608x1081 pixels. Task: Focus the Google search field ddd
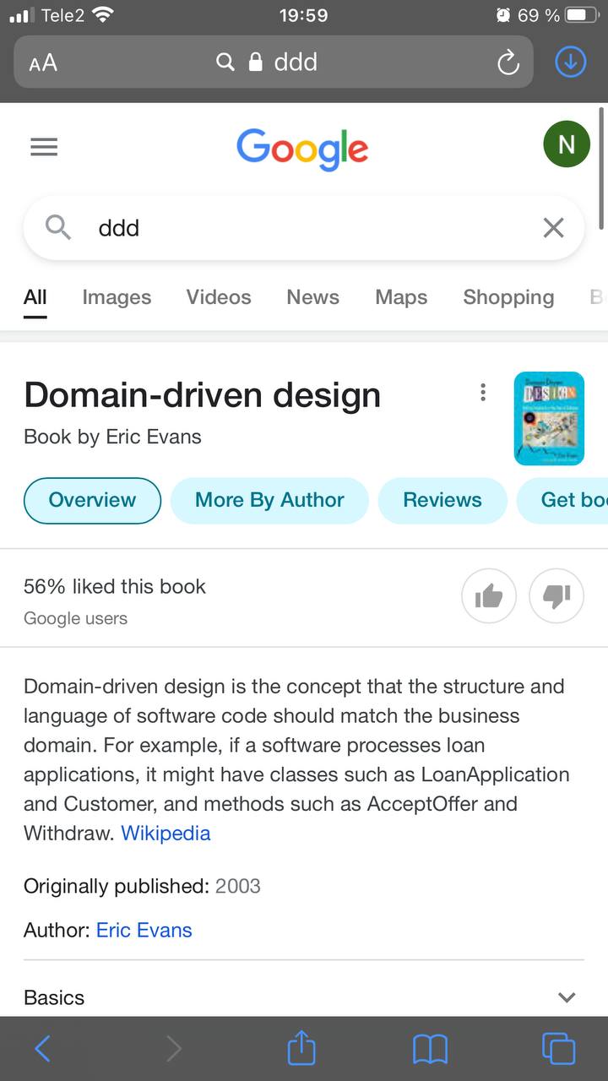[x=304, y=228]
